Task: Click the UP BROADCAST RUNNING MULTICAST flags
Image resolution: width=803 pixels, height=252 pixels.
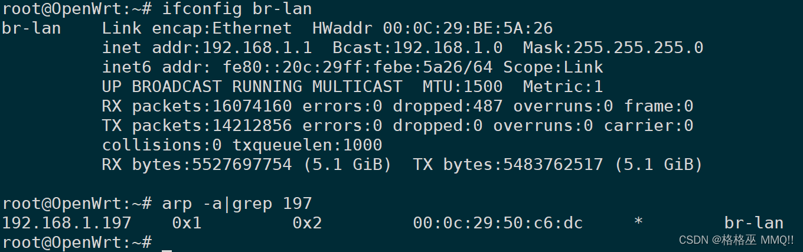Action: pyautogui.click(x=252, y=87)
